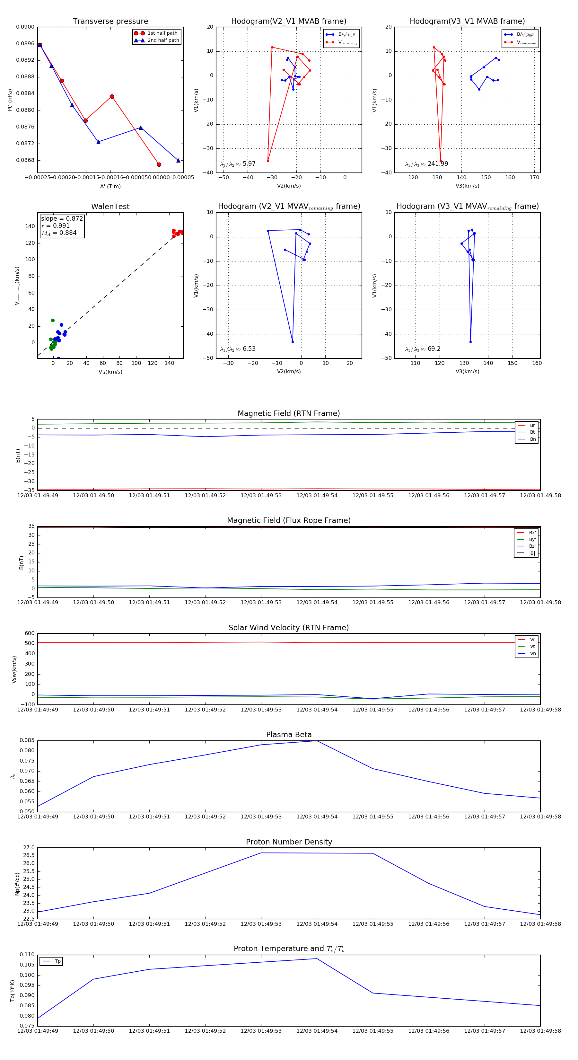
Task: Click the 'Np(#/cc)' y-axis label
Action: click(x=17, y=884)
